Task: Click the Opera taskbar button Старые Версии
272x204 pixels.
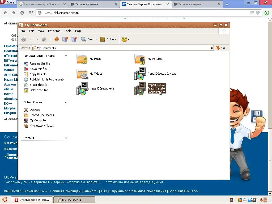Action: click(x=32, y=200)
